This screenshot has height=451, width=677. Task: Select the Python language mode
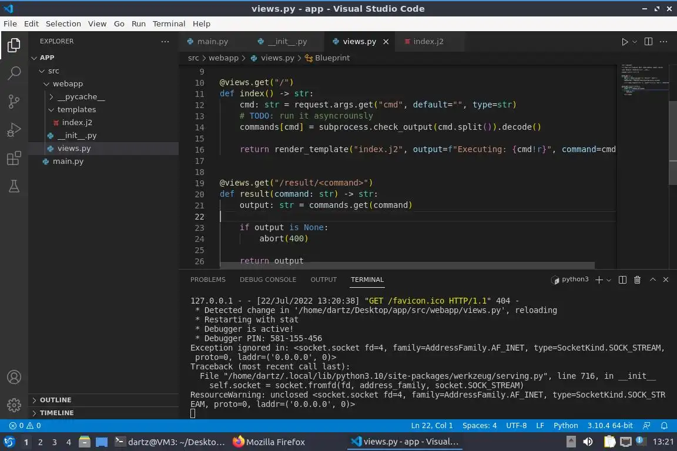click(565, 426)
